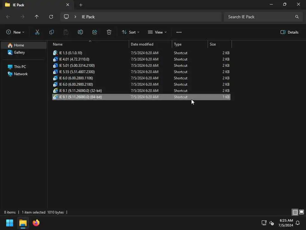Refresh the IE Pack folder

[51, 17]
